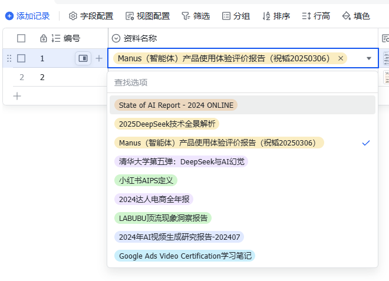Open 视图配置 view configuration

tap(147, 16)
